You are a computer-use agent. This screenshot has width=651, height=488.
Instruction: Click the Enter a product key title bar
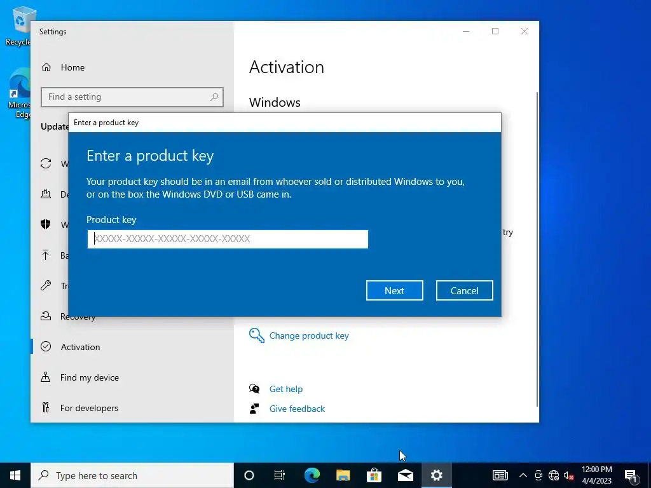(x=285, y=123)
